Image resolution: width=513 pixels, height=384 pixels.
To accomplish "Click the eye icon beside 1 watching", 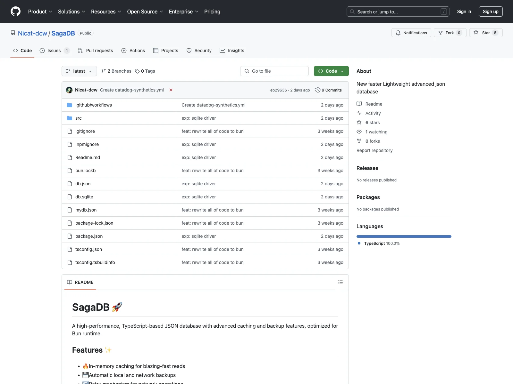I will [x=359, y=132].
